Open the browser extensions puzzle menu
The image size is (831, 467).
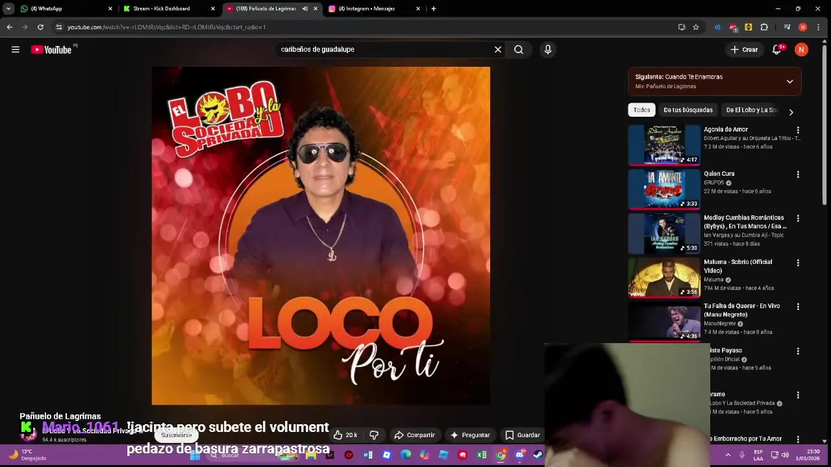point(764,27)
